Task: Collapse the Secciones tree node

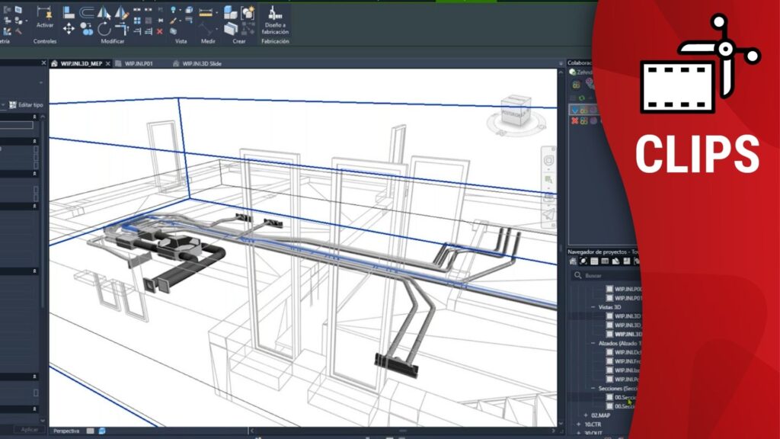Action: [594, 388]
